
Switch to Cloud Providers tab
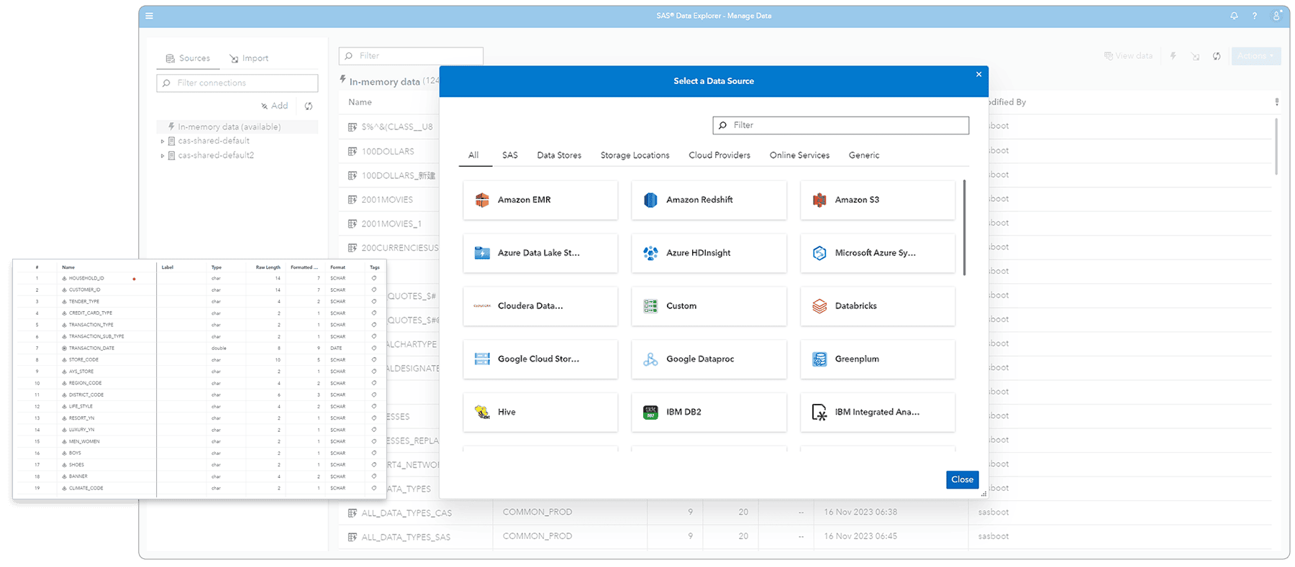(x=719, y=155)
